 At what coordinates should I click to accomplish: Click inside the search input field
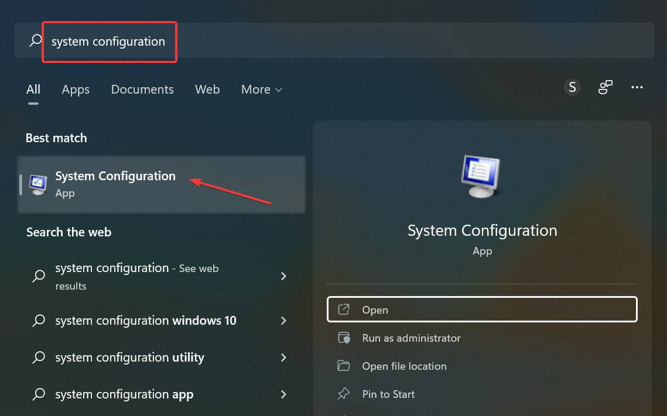click(x=176, y=41)
